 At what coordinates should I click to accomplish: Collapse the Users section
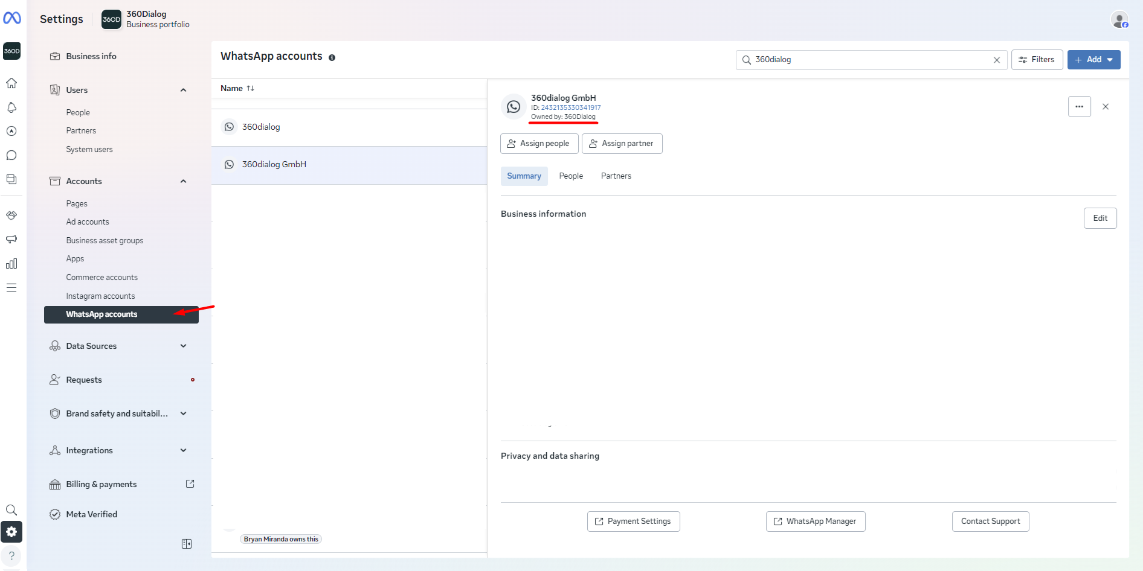(183, 90)
